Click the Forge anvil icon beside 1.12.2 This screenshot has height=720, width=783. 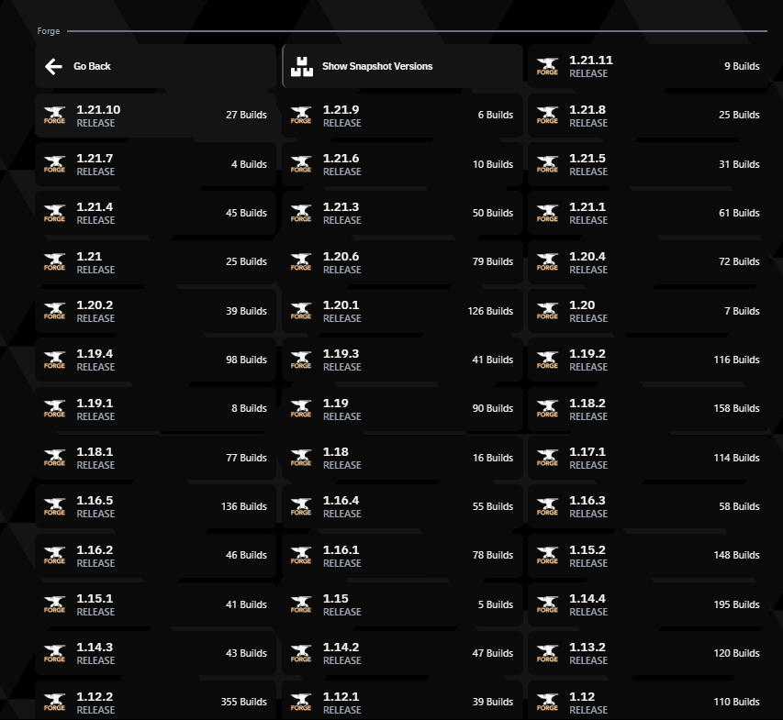click(55, 702)
